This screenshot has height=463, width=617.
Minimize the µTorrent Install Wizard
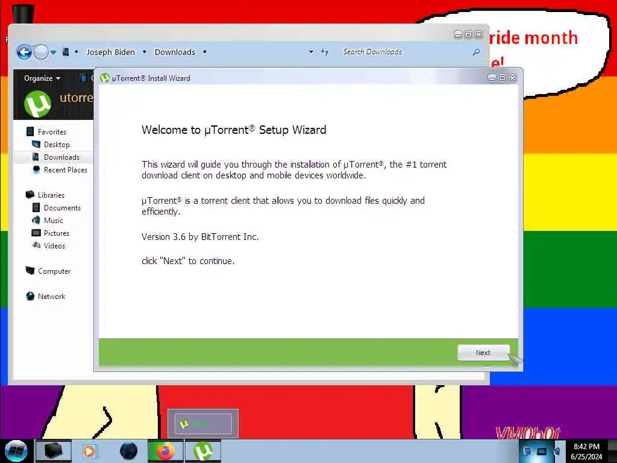point(492,78)
